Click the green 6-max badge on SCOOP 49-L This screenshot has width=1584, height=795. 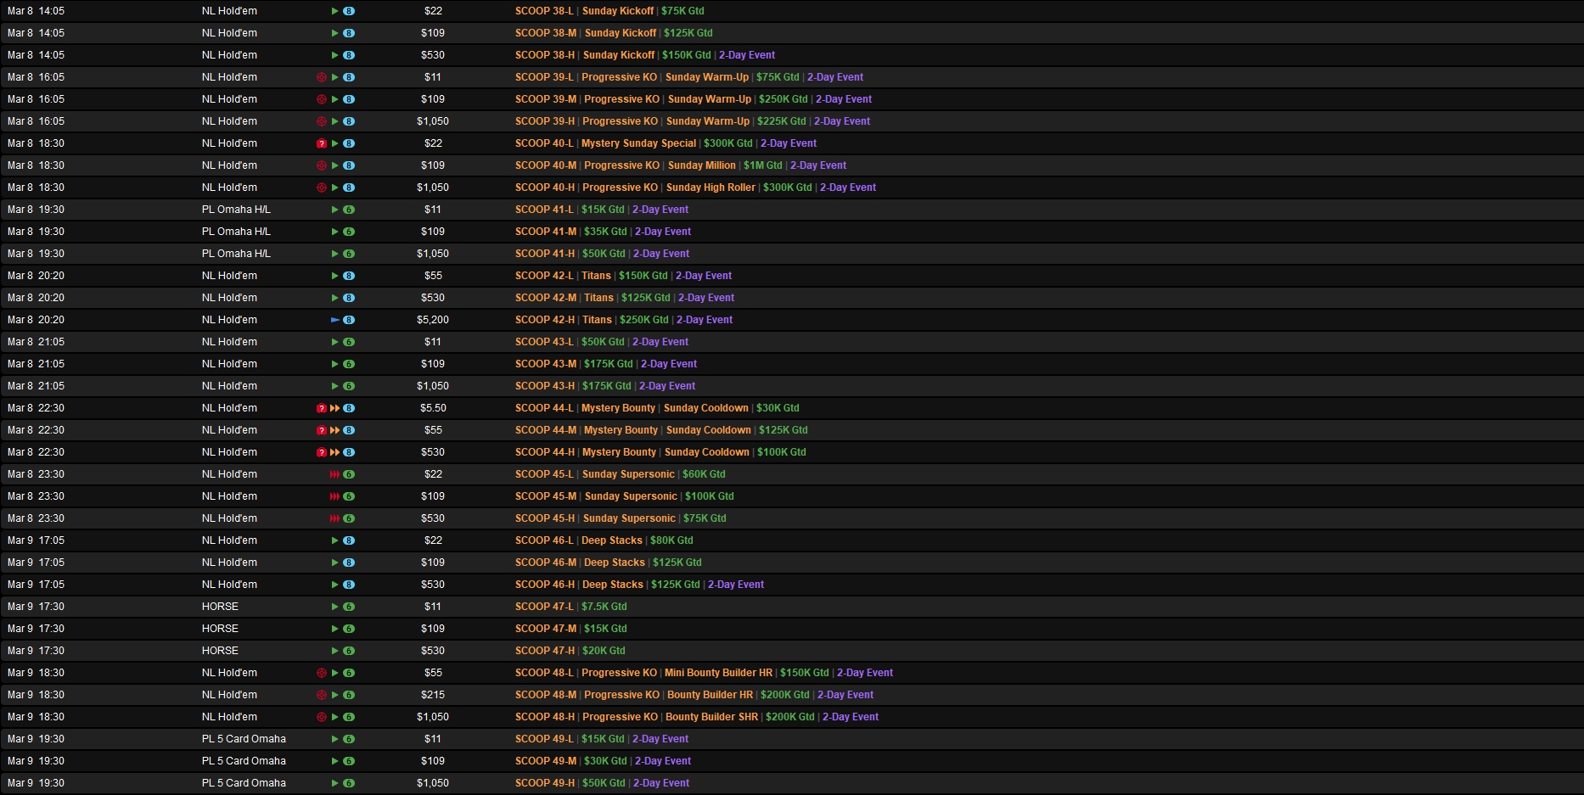click(349, 739)
